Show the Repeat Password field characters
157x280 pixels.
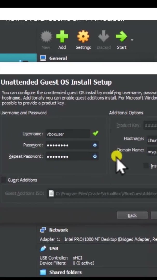pyautogui.click(x=95, y=156)
